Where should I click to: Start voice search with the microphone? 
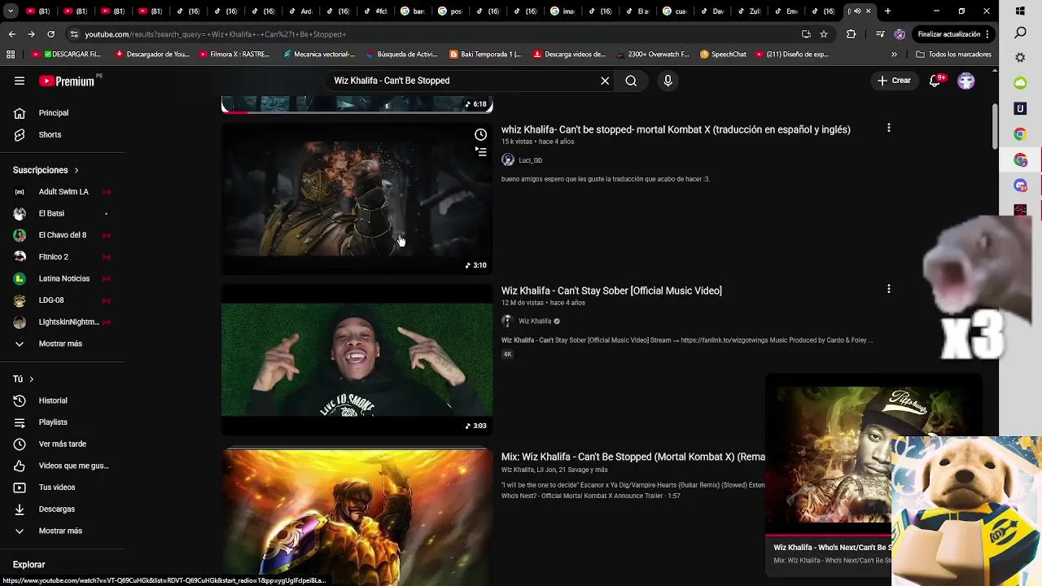[668, 81]
